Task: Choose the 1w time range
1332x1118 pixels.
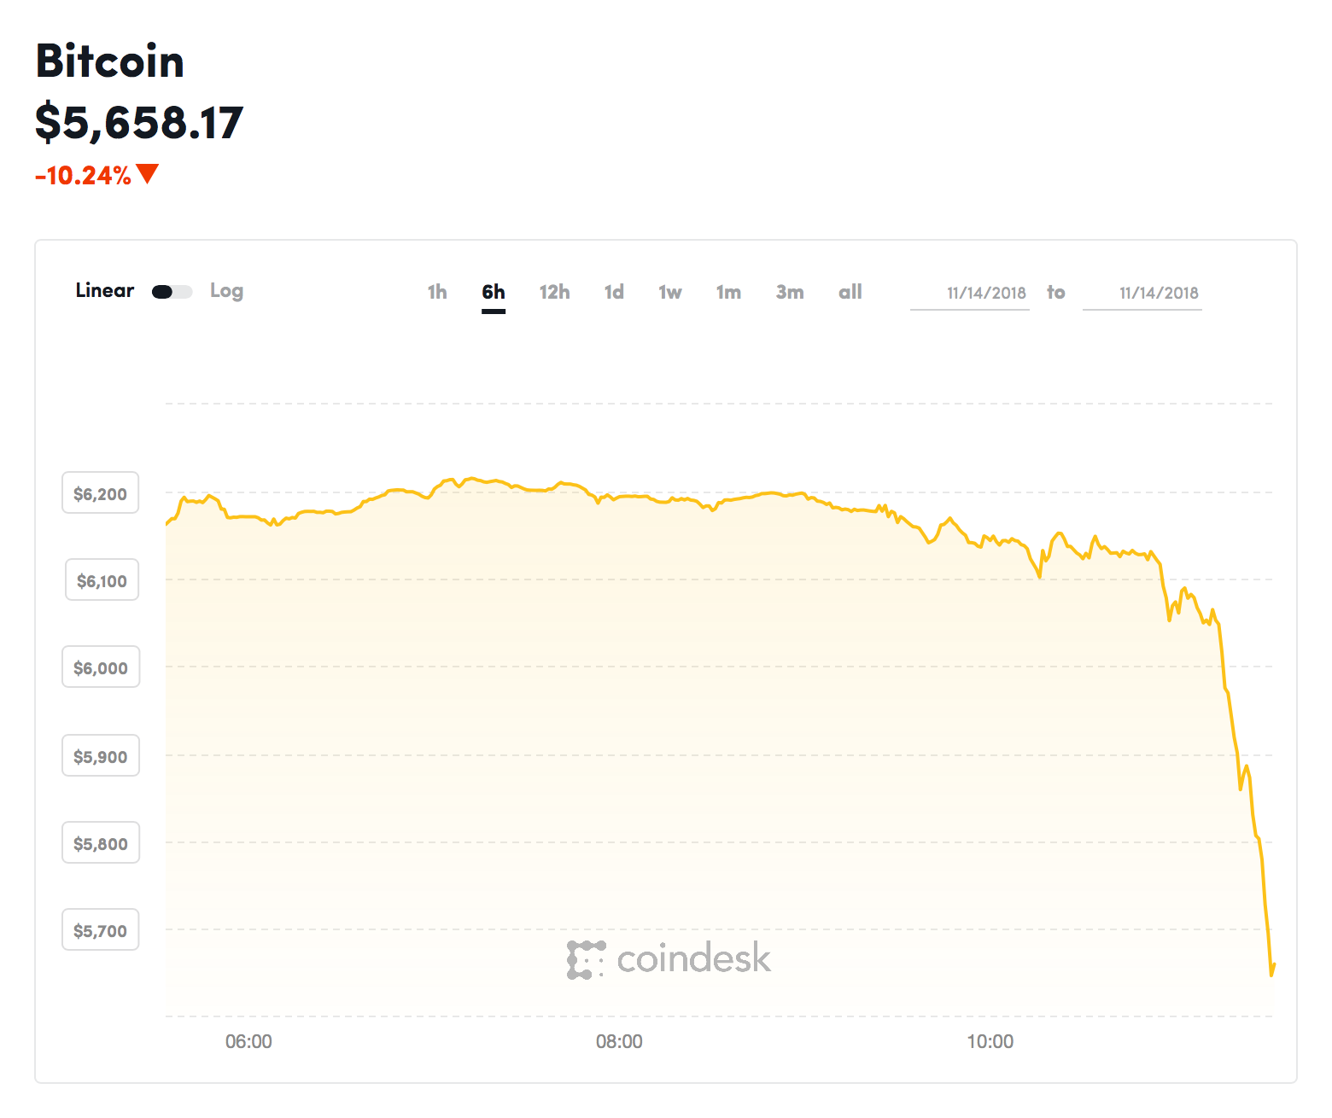Action: [x=670, y=293]
